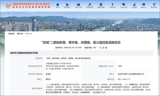This screenshot has width=160, height=96.
Task: Click approval number 川投资备【2603-511599-04-01-340513】
Action: 59,65
